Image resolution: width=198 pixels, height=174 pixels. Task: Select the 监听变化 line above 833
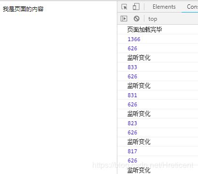coord(139,58)
